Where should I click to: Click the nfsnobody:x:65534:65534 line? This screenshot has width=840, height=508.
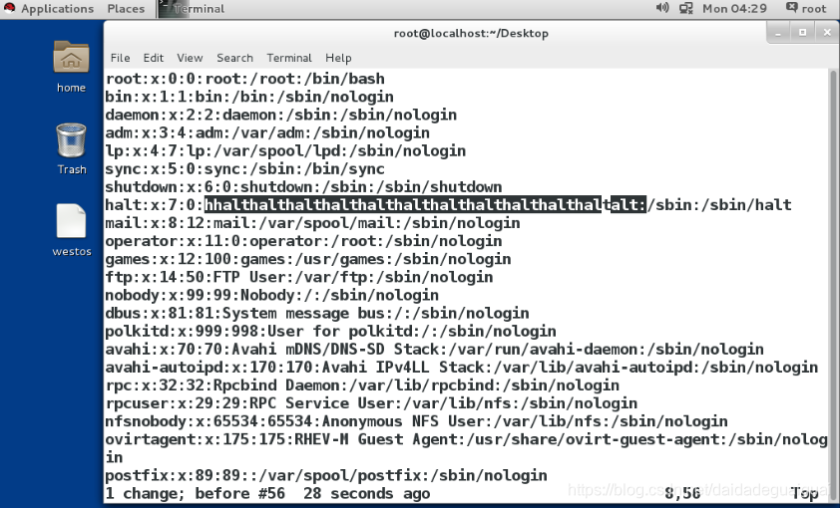tap(416, 421)
